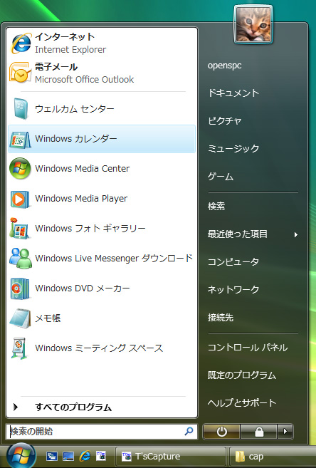Open ミュージック folder
The width and height of the screenshot is (316, 468).
pos(233,148)
